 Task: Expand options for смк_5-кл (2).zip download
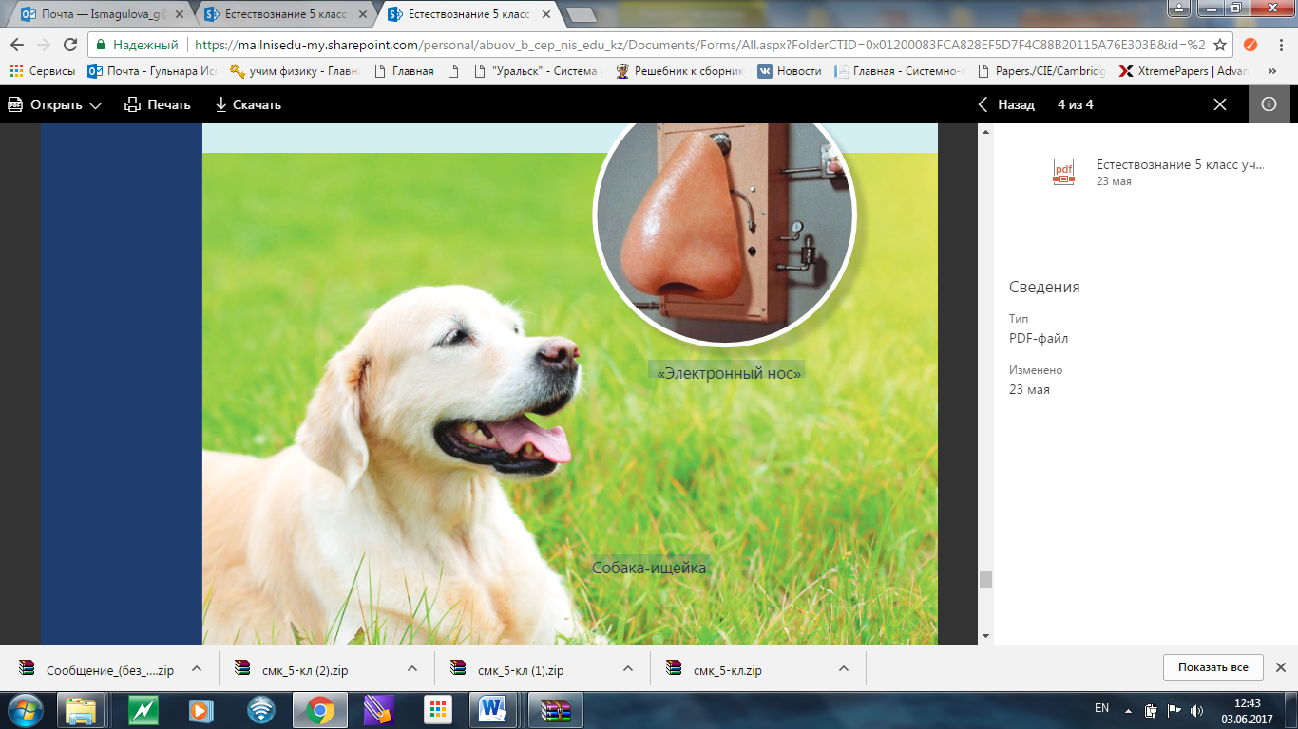412,668
